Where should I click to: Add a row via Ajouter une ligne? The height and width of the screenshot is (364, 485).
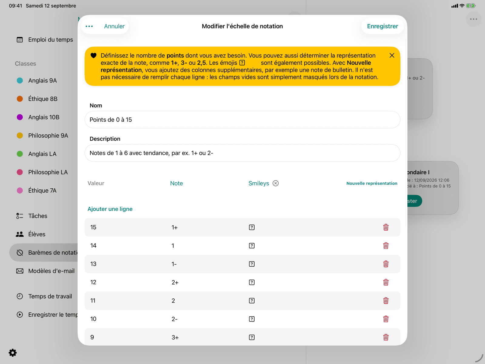(110, 209)
